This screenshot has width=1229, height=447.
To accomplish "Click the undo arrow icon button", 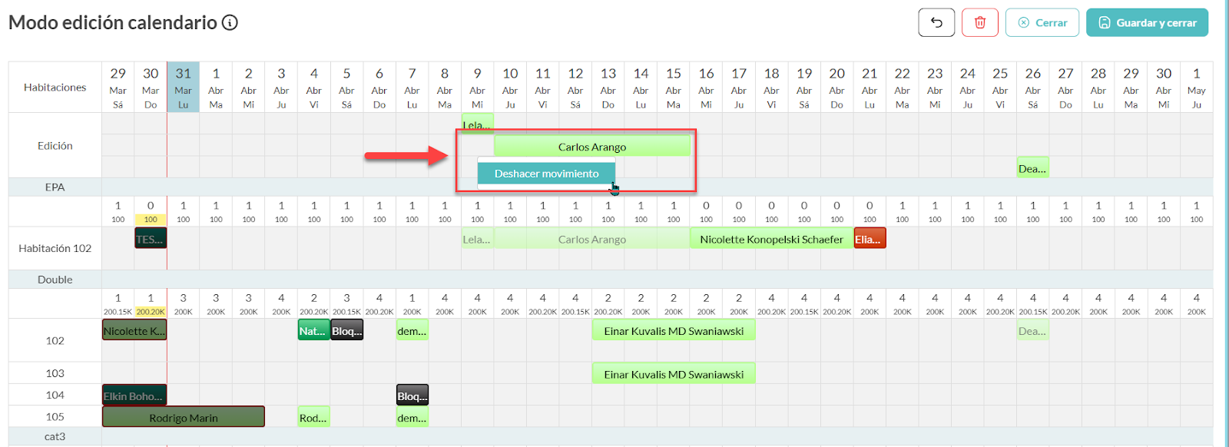I will (936, 22).
